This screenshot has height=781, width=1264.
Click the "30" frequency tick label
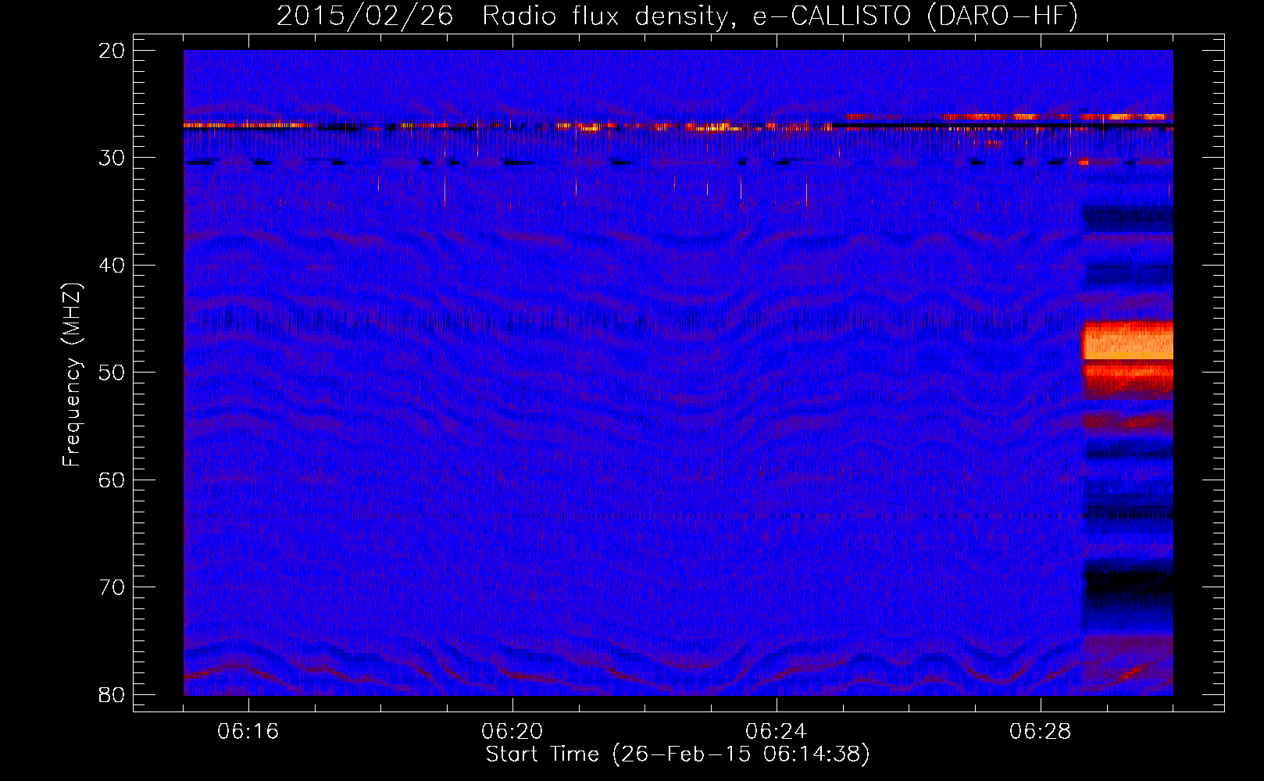pos(112,158)
